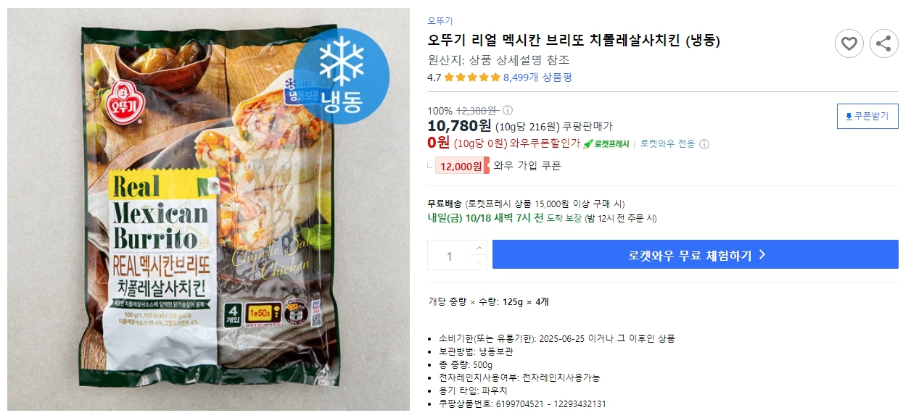Open the share icon
This screenshot has height=418, width=903.
tap(883, 43)
